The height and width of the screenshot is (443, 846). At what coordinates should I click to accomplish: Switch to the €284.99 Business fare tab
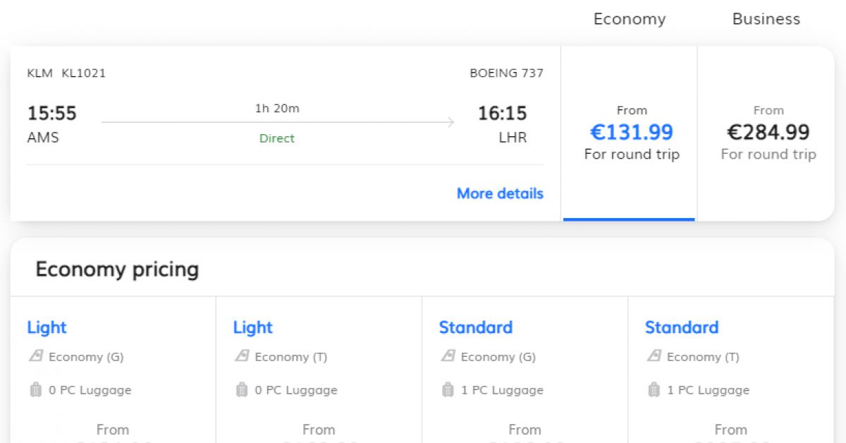(768, 133)
